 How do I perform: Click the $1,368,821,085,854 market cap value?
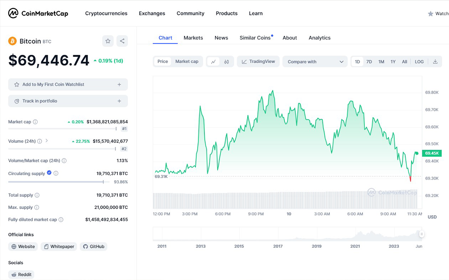point(107,122)
